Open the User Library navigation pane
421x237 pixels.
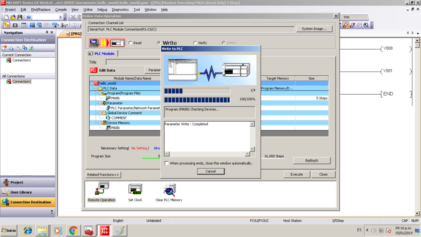point(28,193)
